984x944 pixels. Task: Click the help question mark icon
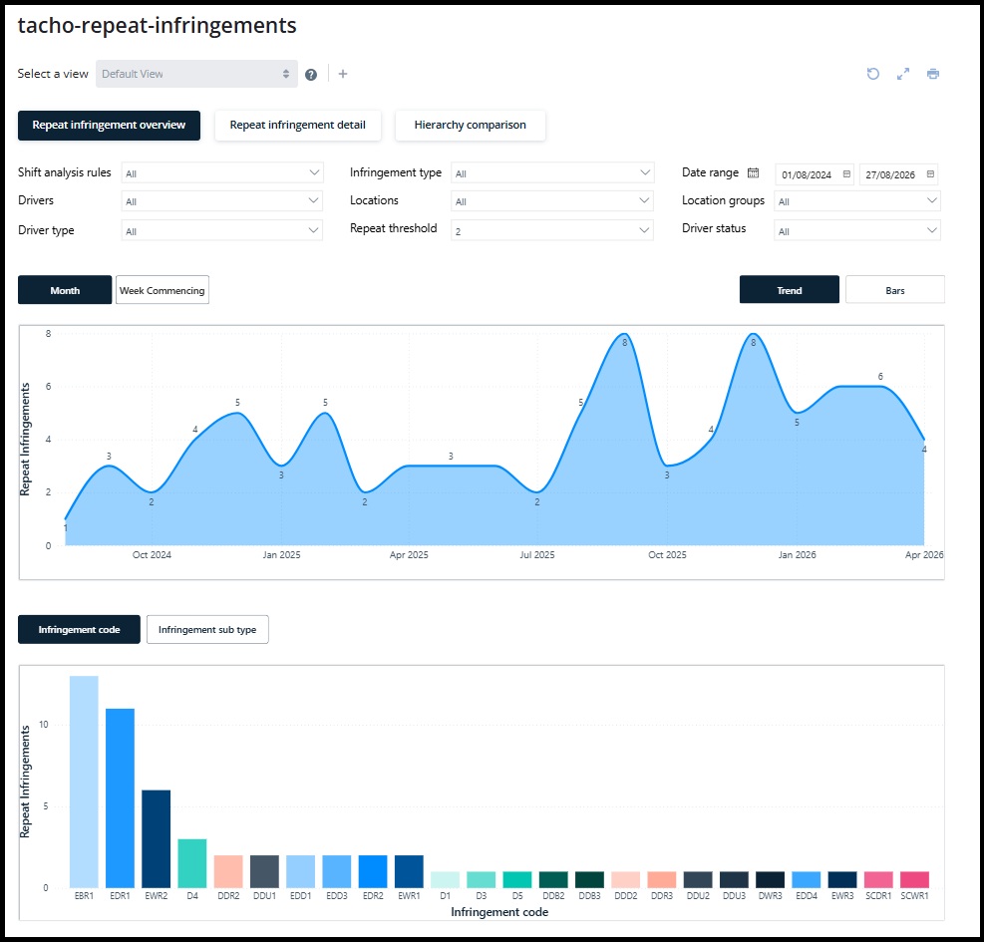click(x=311, y=75)
